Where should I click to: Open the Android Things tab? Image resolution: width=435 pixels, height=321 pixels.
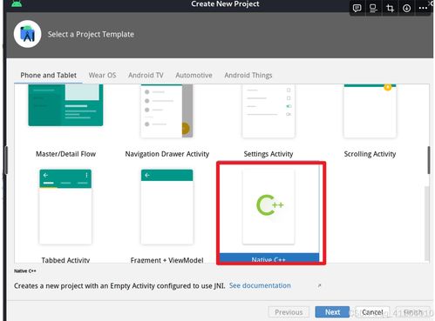[248, 76]
